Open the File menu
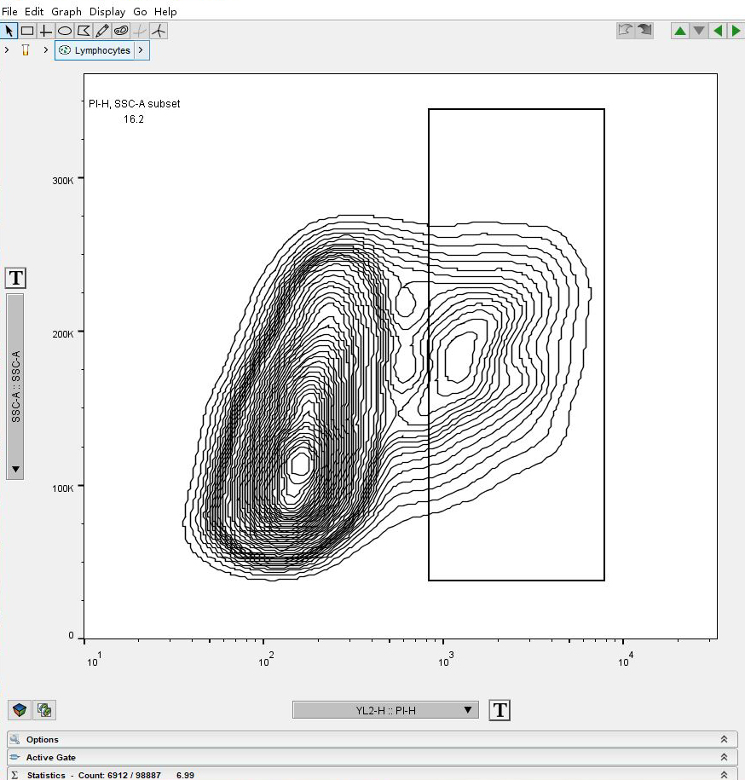The image size is (745, 780). (x=9, y=11)
